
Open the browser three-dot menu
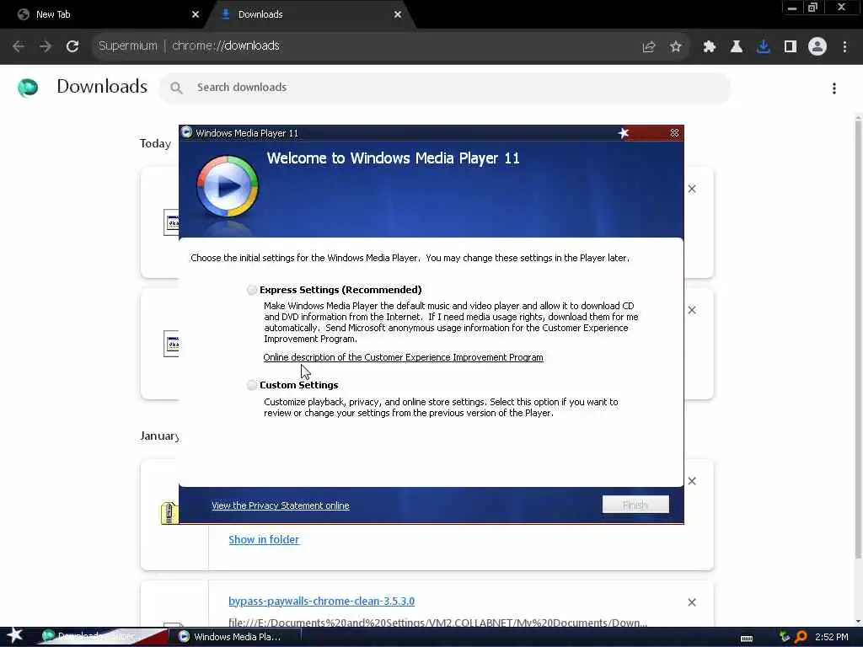[x=844, y=47]
